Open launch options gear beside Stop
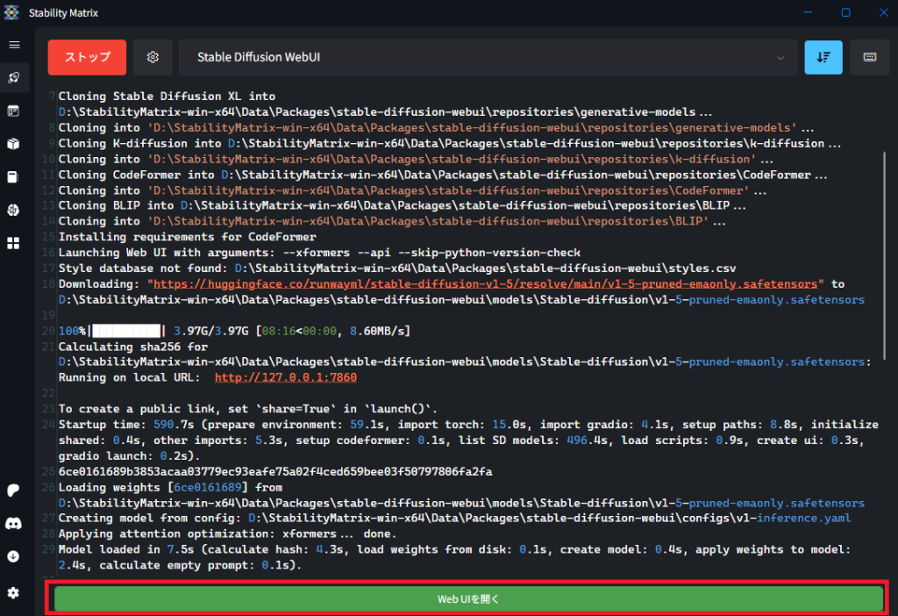 click(x=153, y=57)
